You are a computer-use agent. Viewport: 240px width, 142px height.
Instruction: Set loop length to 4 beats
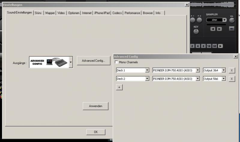coord(198,46)
